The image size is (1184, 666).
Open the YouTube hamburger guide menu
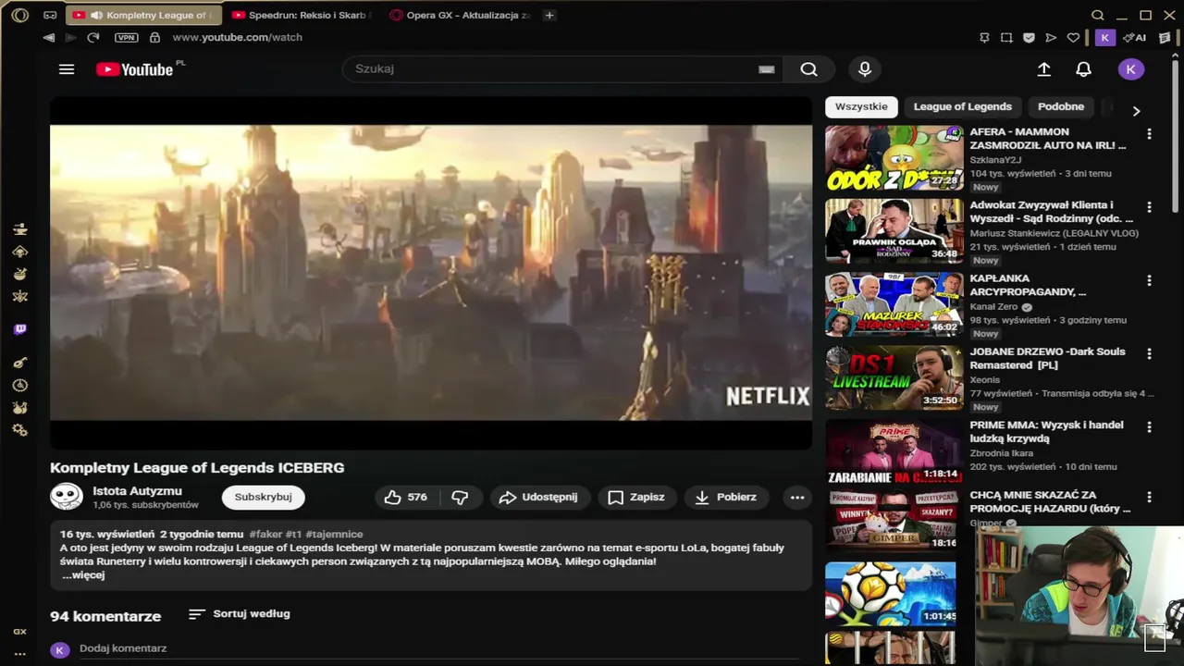(67, 69)
